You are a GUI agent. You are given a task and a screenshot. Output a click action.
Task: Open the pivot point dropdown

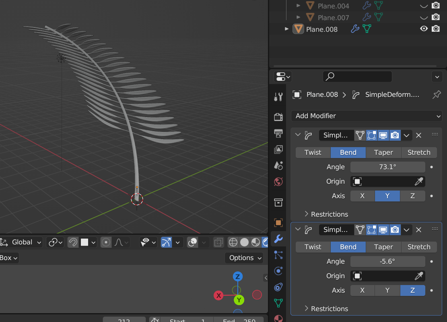(x=55, y=242)
